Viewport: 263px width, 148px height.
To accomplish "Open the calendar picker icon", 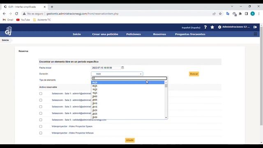I will coord(122,67).
